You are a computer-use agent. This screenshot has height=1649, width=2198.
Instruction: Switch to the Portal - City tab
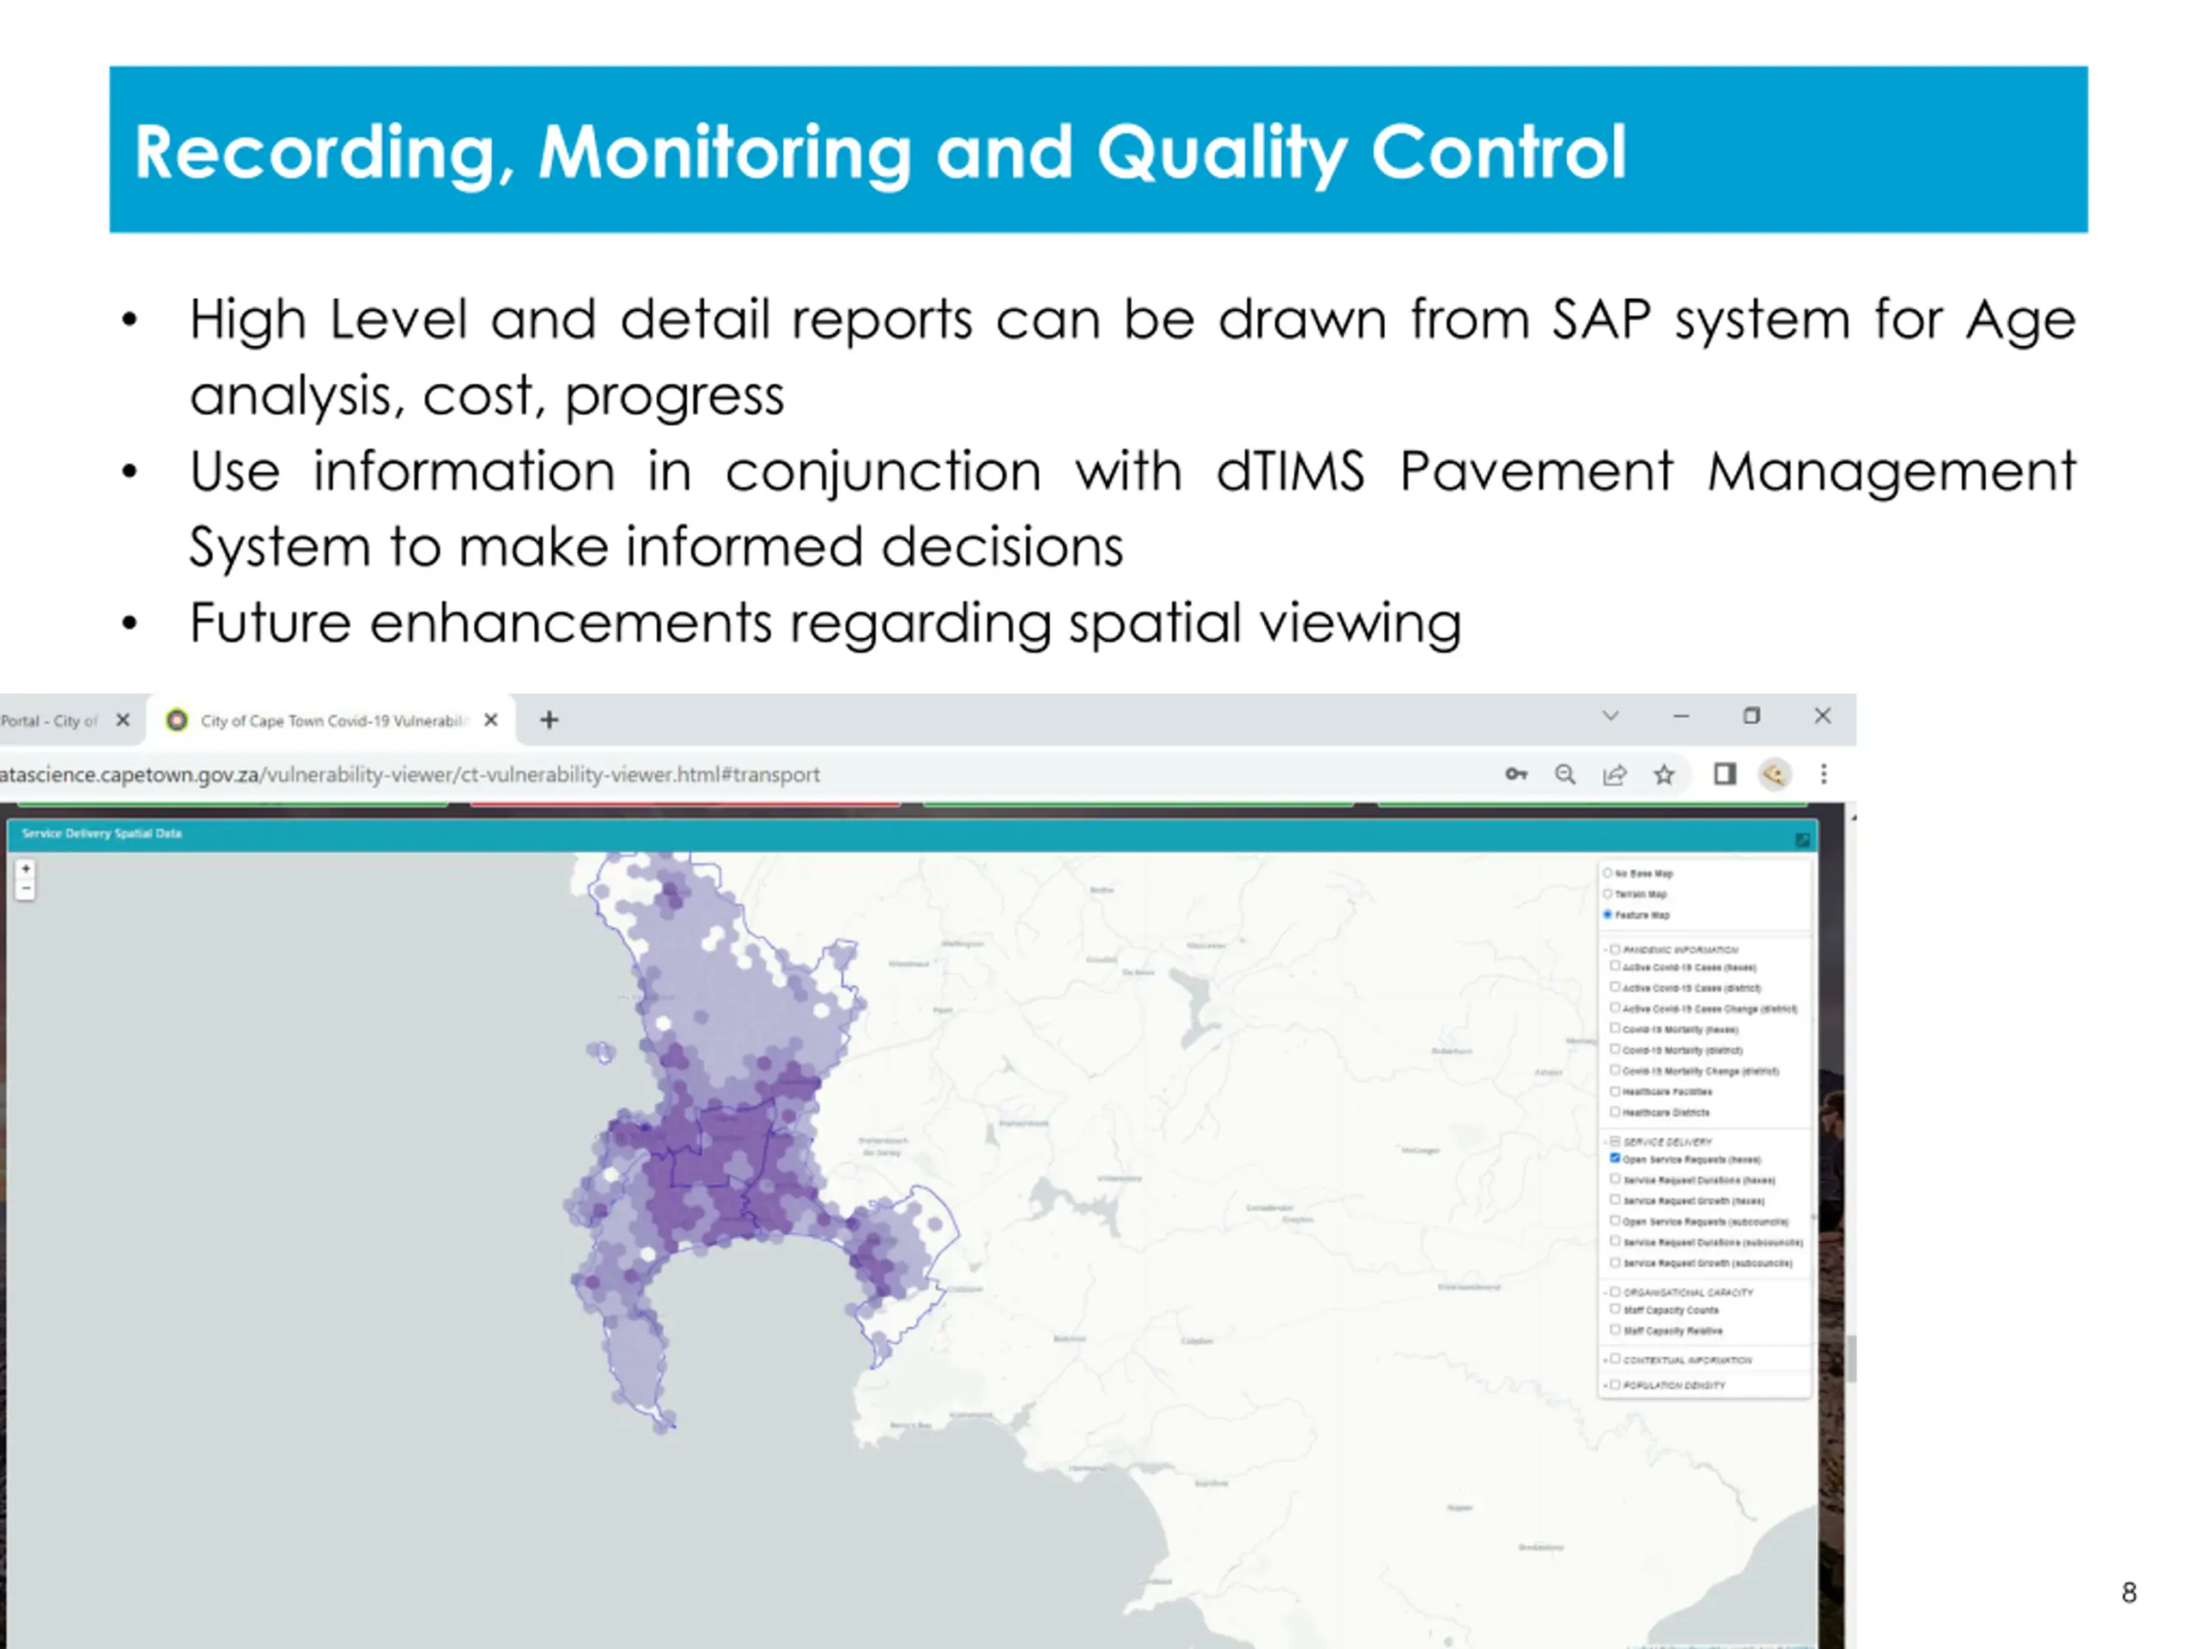tap(50, 721)
